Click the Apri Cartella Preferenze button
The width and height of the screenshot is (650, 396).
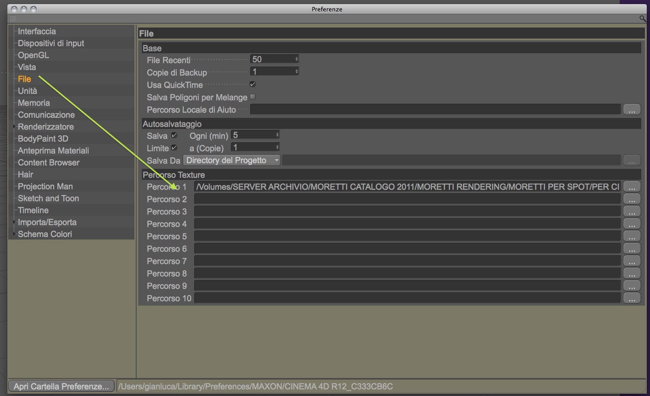pyautogui.click(x=61, y=386)
